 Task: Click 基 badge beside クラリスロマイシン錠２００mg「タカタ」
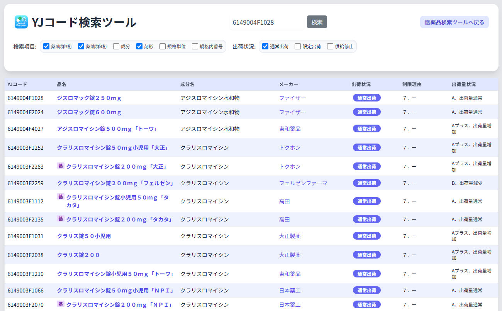pos(61,219)
